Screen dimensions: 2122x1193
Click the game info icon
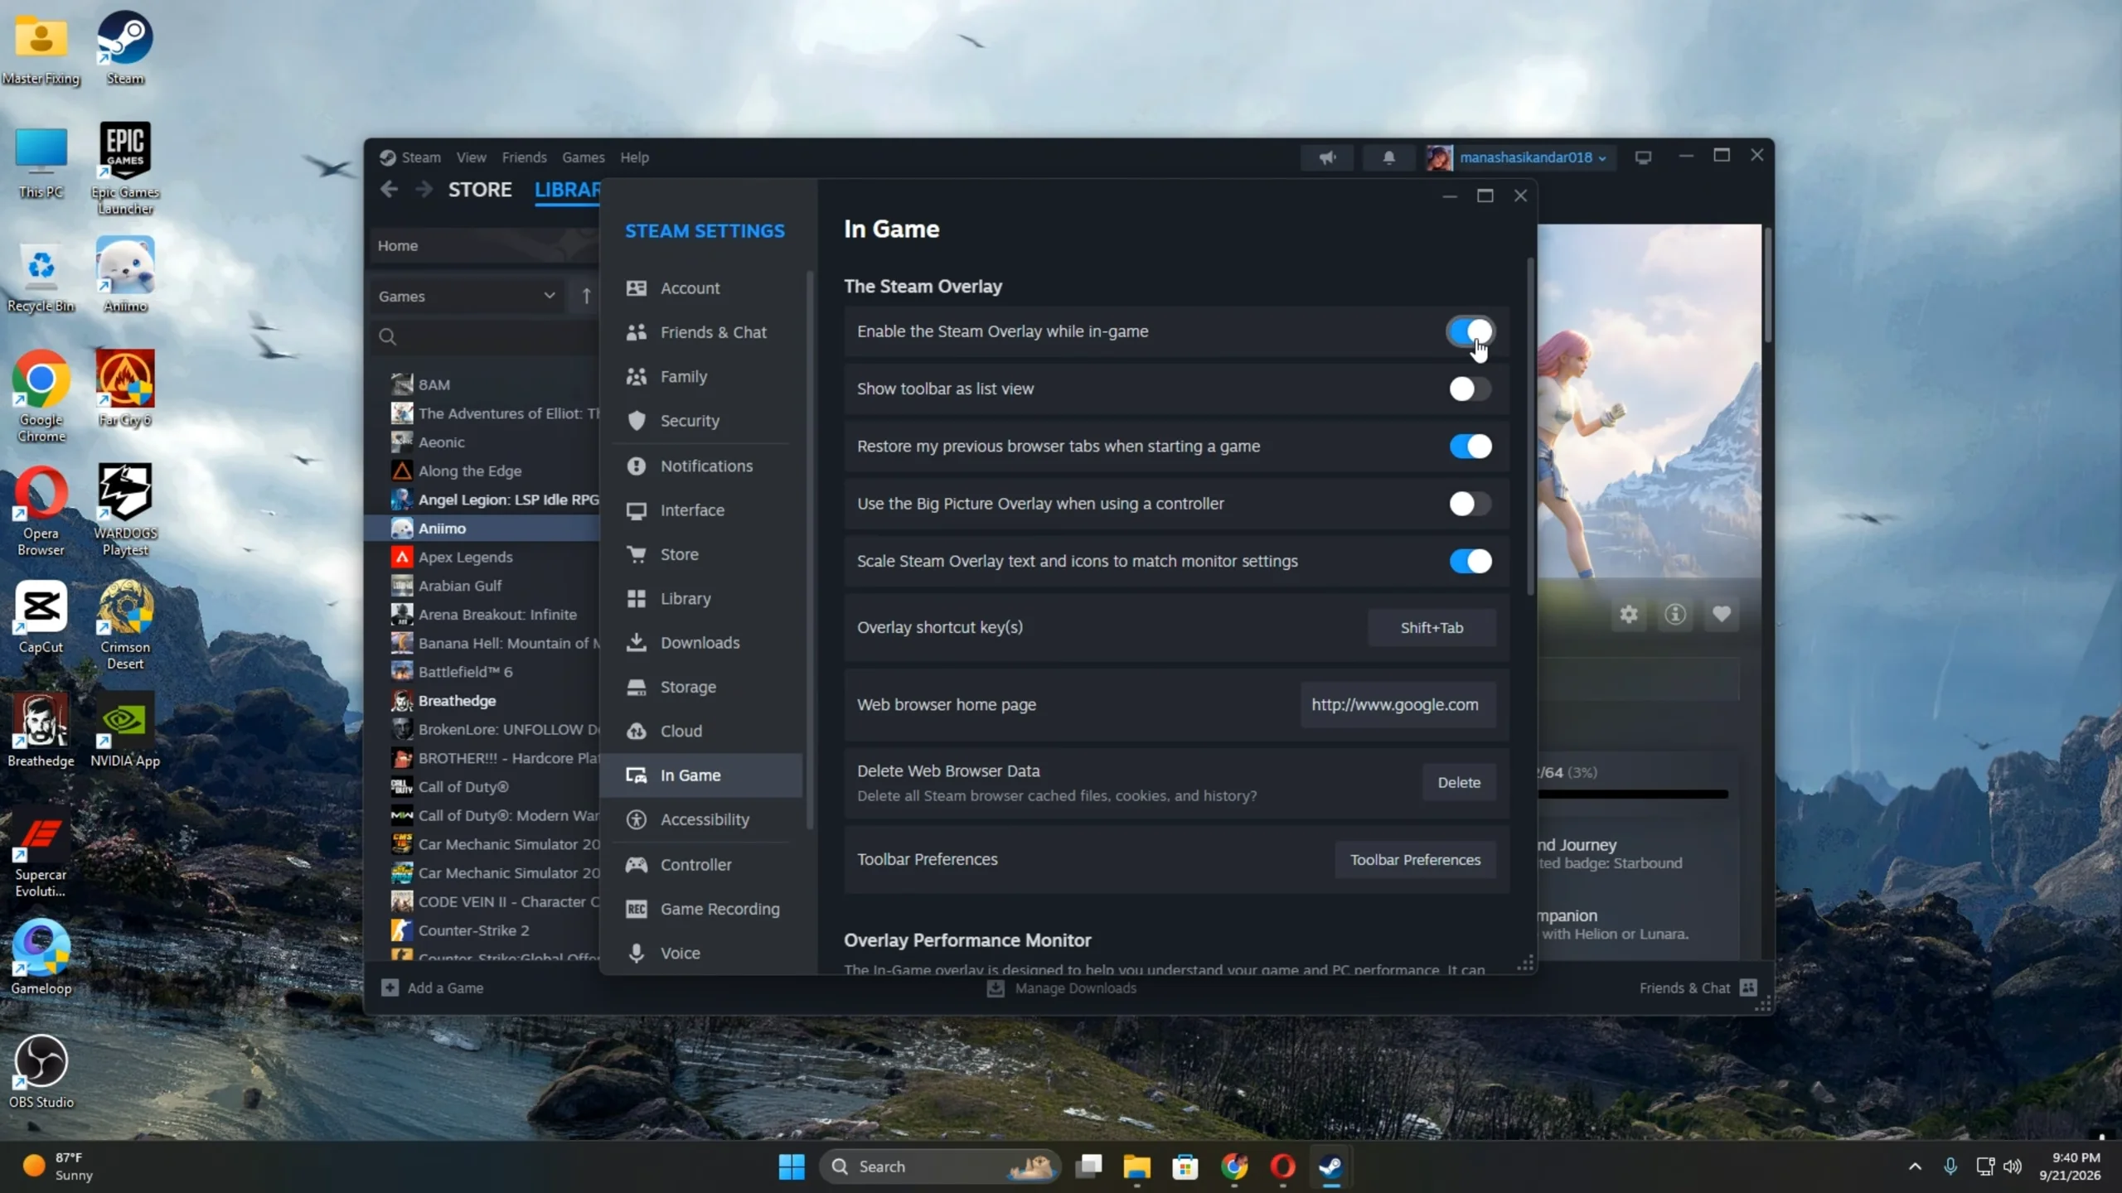point(1675,614)
